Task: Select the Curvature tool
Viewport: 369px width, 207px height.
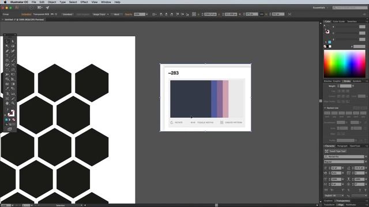Action: tap(13, 51)
